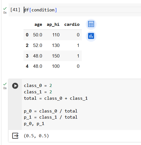141x145 pixels.
Task: Click row index 4 in dataframe
Action: tap(27, 66)
